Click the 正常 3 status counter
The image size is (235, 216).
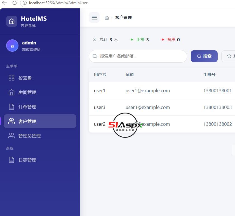click(x=140, y=40)
